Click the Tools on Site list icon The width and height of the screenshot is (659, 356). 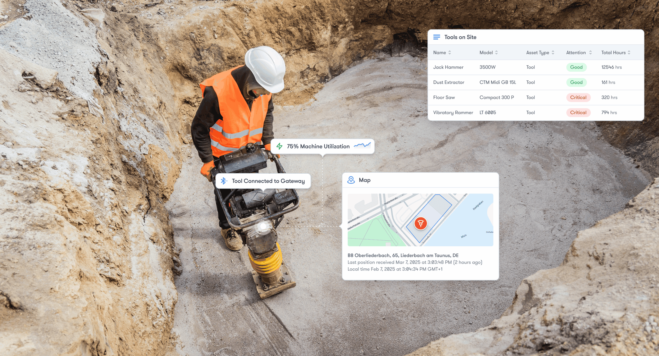[437, 37]
